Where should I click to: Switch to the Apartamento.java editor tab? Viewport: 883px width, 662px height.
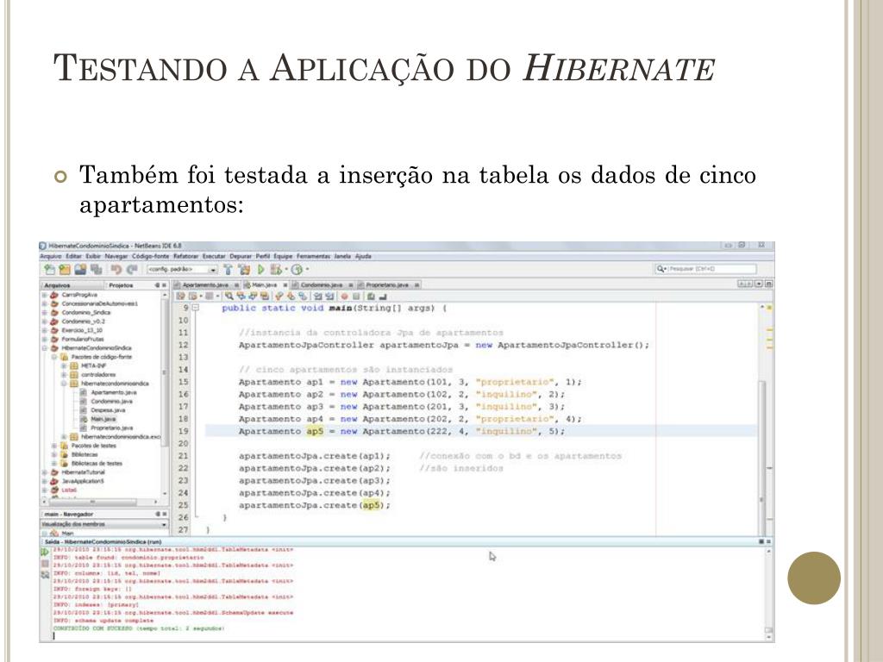point(205,284)
